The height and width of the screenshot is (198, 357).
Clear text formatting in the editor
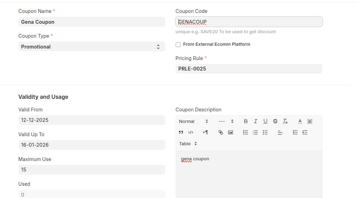tap(285, 121)
